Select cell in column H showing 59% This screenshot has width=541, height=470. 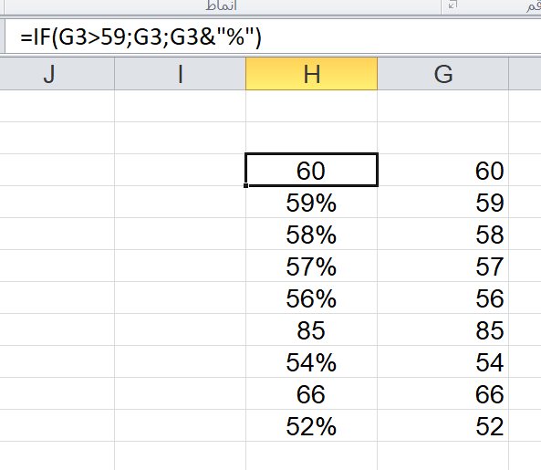[312, 203]
